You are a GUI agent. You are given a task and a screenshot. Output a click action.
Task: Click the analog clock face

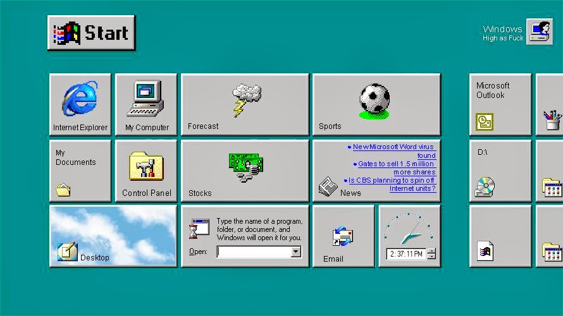[408, 229]
